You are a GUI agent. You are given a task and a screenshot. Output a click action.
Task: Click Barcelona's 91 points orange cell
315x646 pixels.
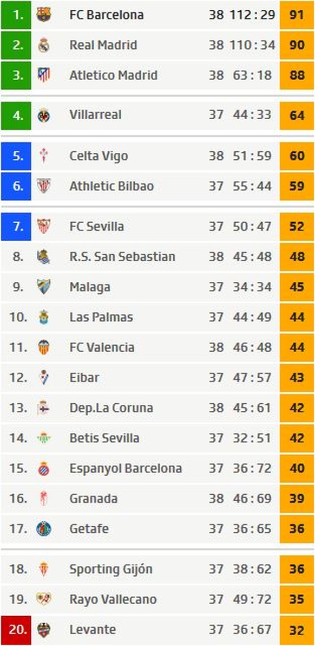pyautogui.click(x=297, y=15)
